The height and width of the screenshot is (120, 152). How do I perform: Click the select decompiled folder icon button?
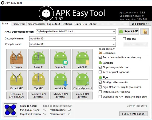[145, 32]
